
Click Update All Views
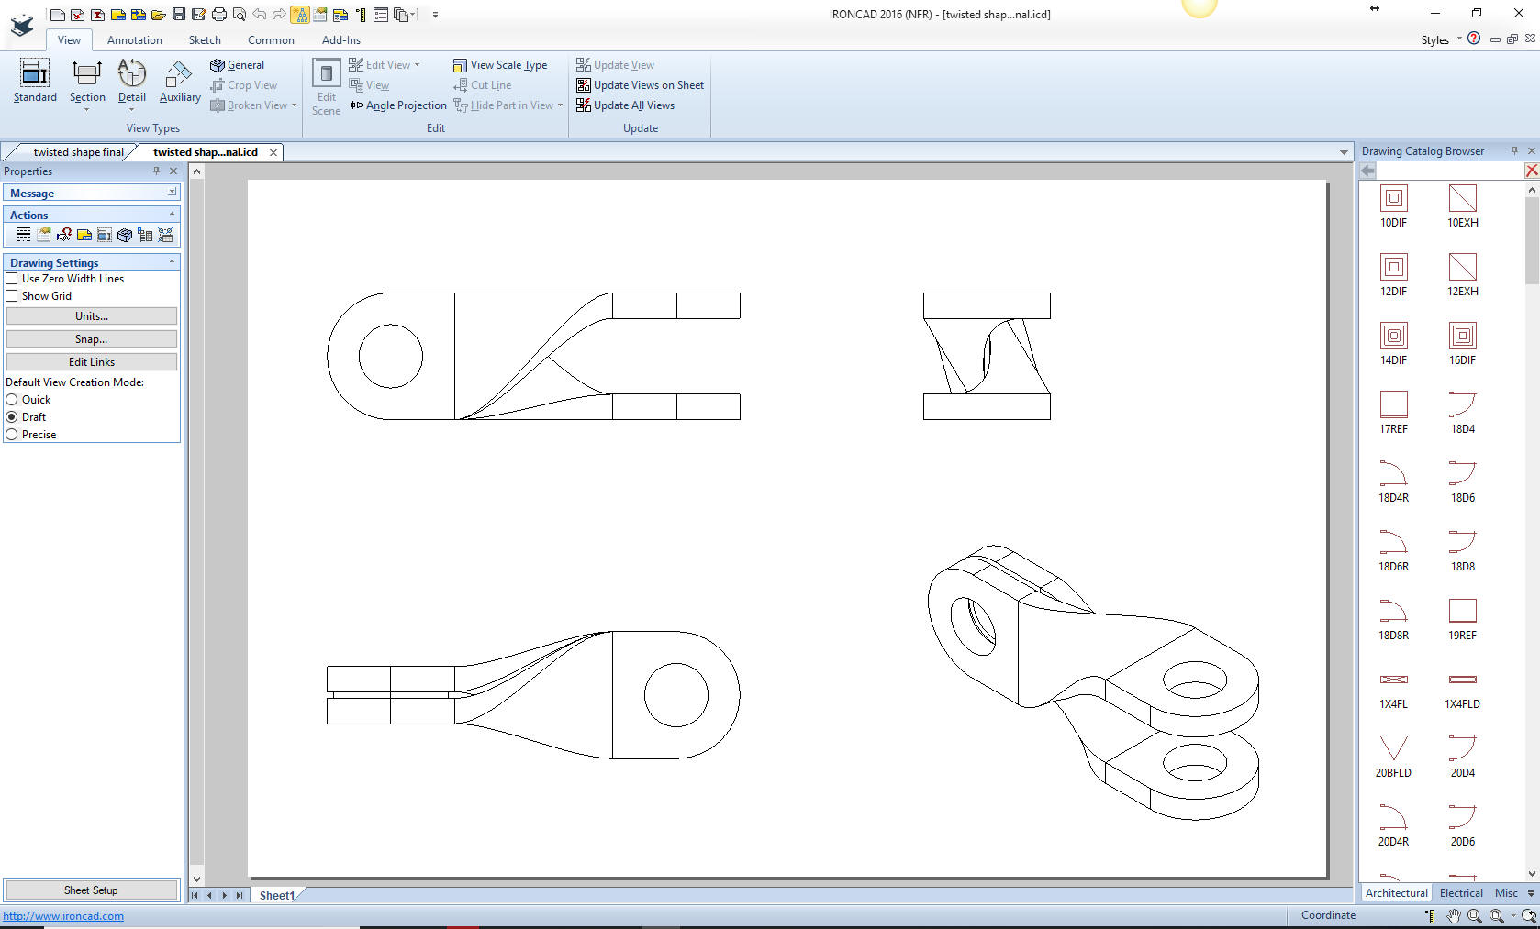coord(625,105)
